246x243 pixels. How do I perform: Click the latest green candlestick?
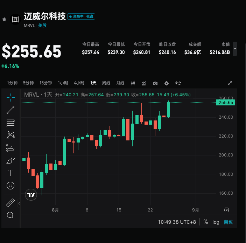pyautogui.click(x=169, y=110)
